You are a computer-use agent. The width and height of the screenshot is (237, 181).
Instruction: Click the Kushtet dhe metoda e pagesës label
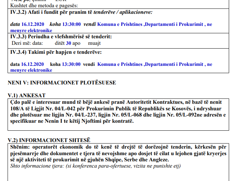pos(44,6)
